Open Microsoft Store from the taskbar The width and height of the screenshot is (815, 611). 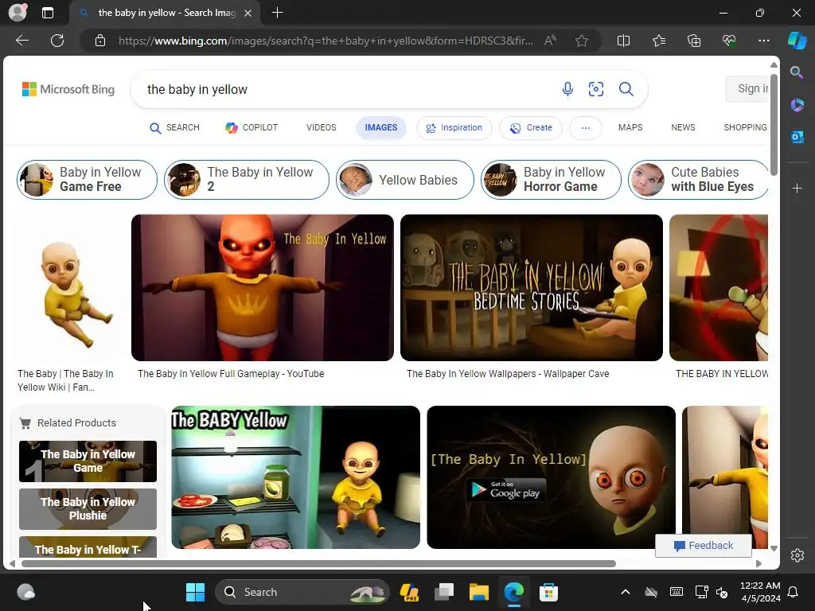(548, 592)
